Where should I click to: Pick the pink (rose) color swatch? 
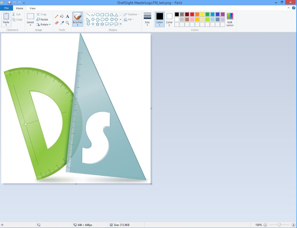192,19
